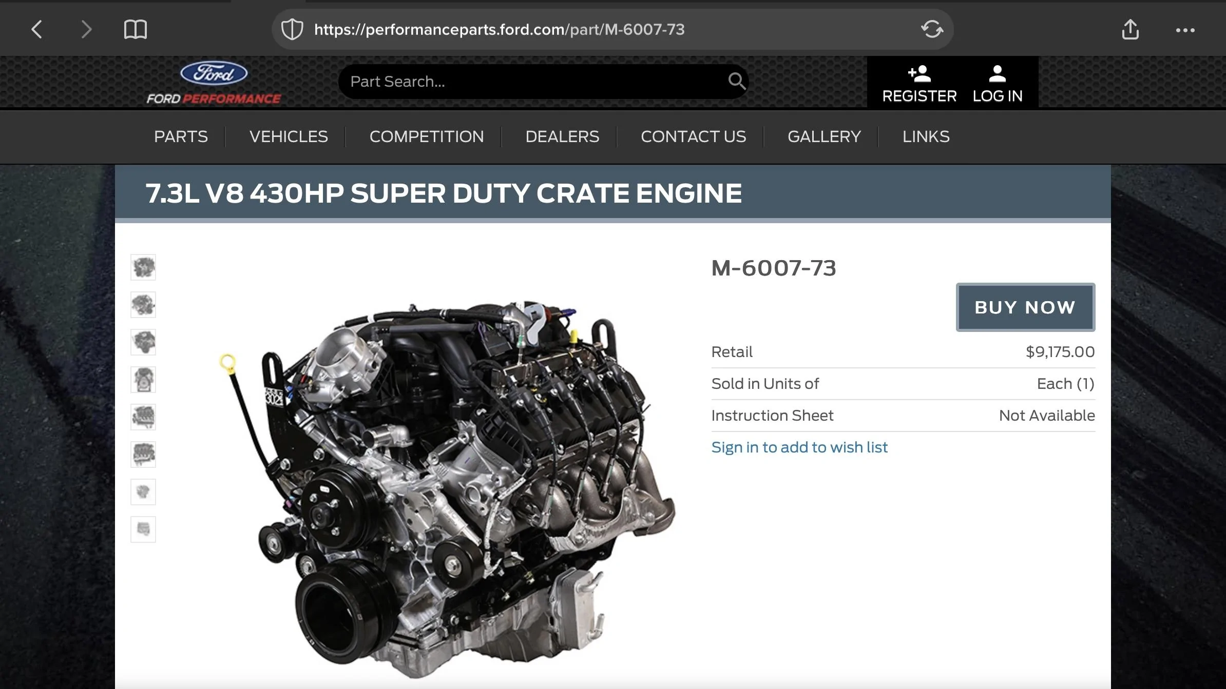Tap the privacy shield icon in address bar
The image size is (1226, 689).
292,29
